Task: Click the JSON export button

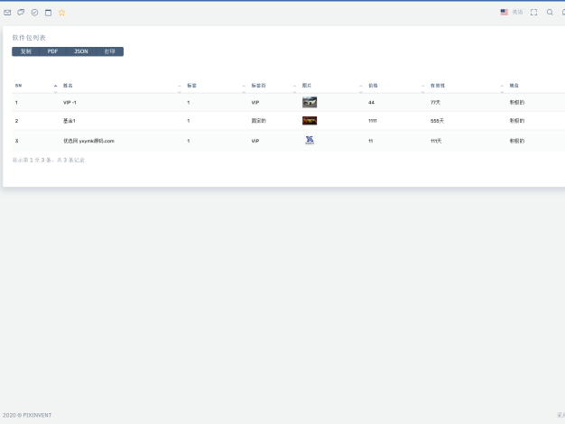Action: point(81,51)
